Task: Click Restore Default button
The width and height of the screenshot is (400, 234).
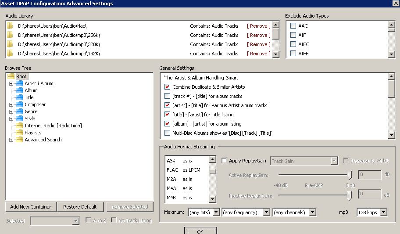Action: (80, 207)
